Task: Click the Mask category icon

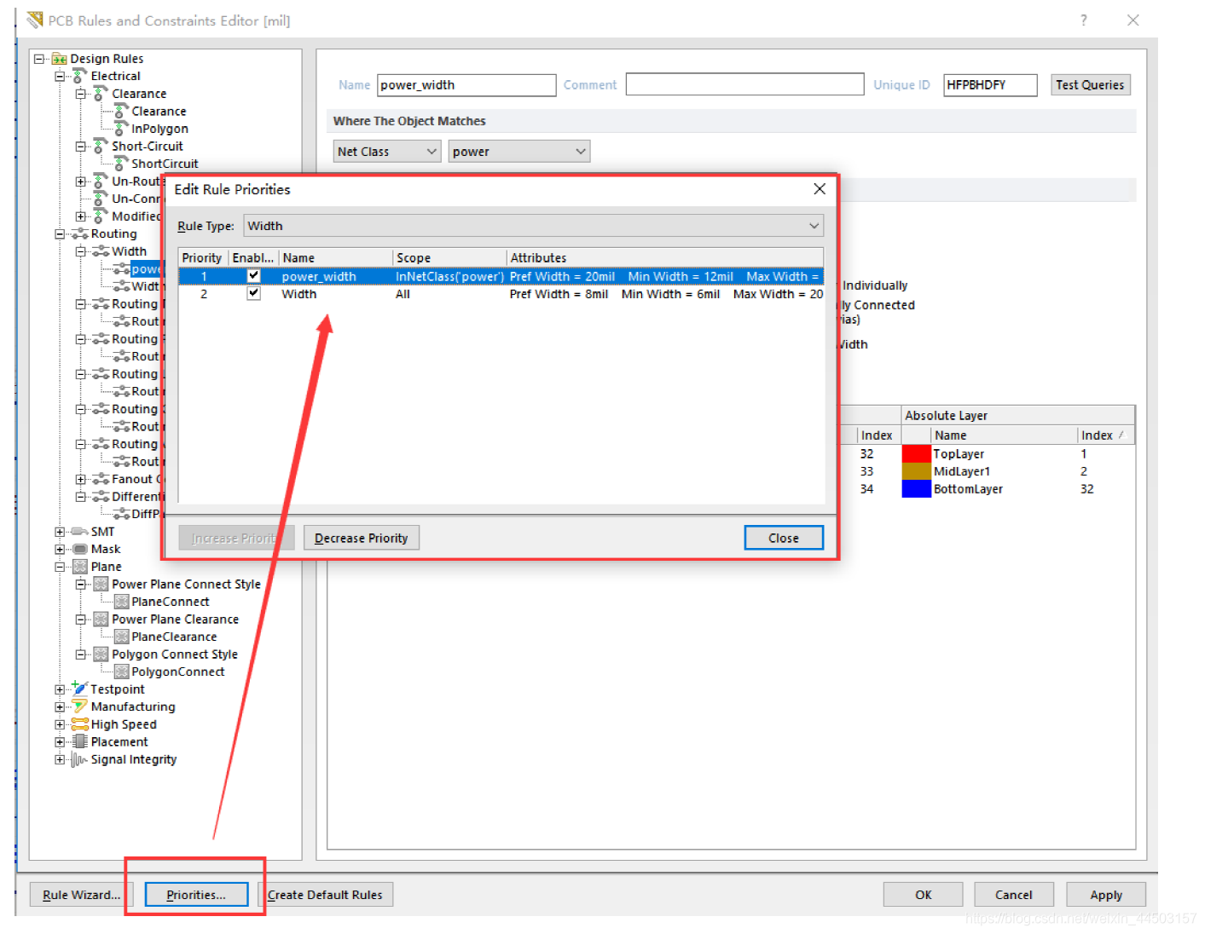Action: click(80, 549)
